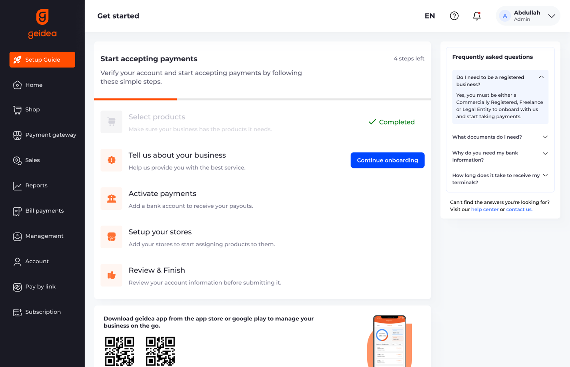The image size is (570, 367).
Task: Click the geidea logo
Action: [42, 23]
